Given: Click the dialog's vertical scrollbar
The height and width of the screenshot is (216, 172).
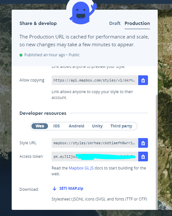Looking at the screenshot, I should tap(156, 152).
